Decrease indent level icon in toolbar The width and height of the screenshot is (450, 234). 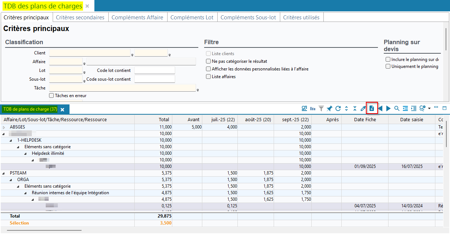pyautogui.click(x=405, y=108)
